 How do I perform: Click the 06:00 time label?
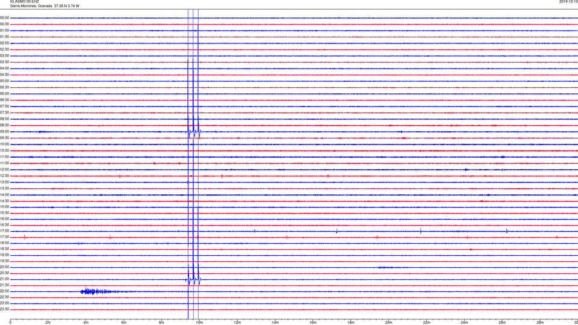coord(4,94)
